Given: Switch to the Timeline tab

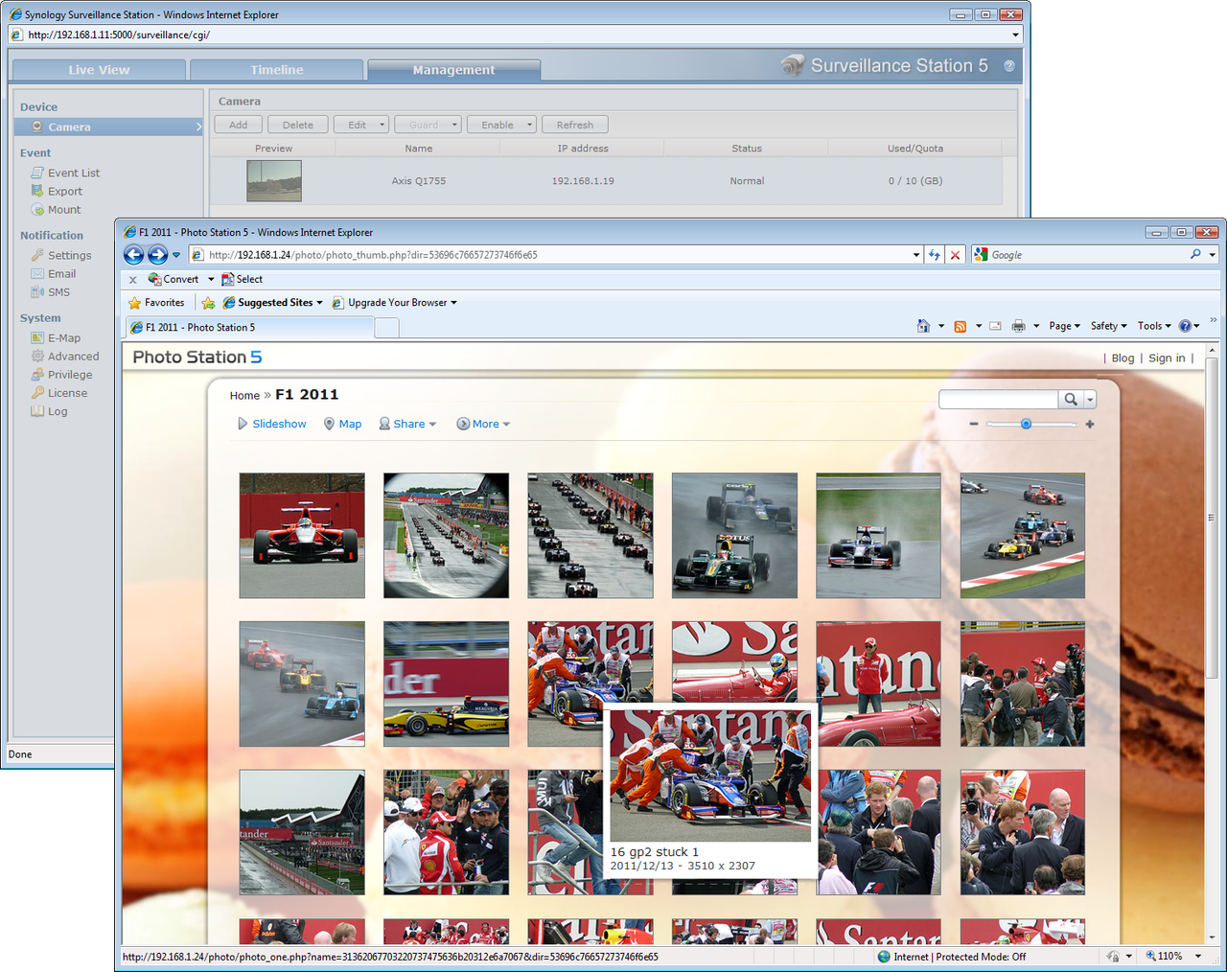Looking at the screenshot, I should (277, 70).
